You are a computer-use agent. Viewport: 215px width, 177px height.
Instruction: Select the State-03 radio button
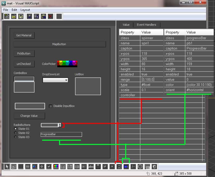tap(15, 137)
